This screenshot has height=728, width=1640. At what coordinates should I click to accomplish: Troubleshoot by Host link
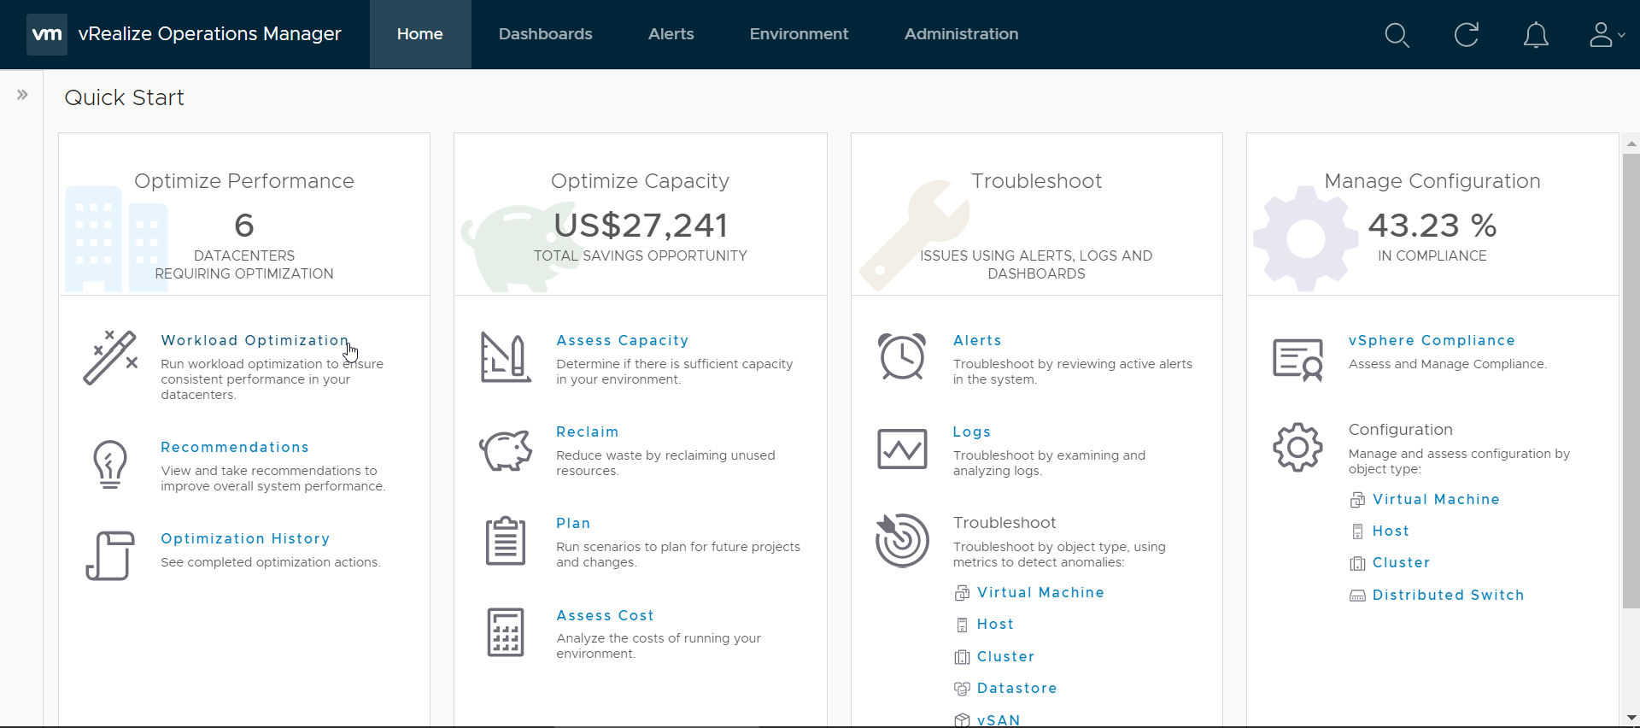pos(996,624)
